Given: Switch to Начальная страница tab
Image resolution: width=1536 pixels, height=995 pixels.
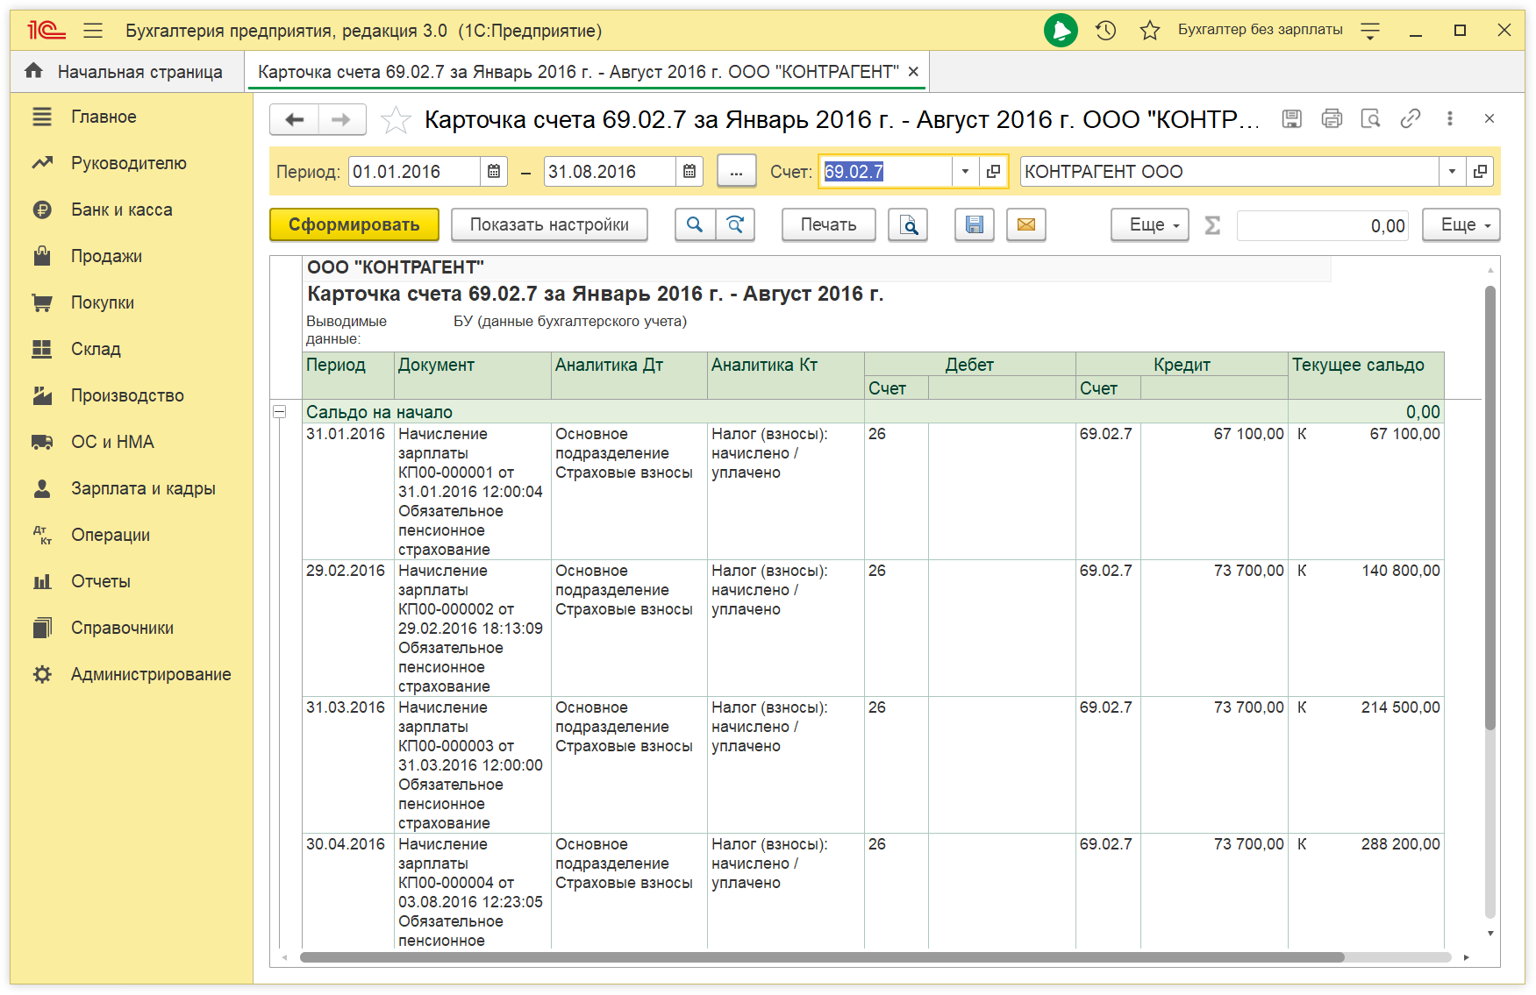Looking at the screenshot, I should pyautogui.click(x=128, y=72).
